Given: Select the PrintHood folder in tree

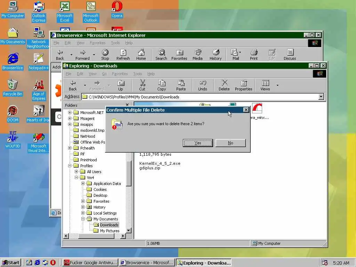Looking at the screenshot, I should coord(88,160).
